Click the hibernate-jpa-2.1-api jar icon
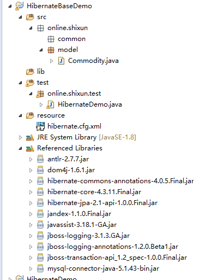Image resolution: width=212 pixels, height=280 pixels. [40, 203]
